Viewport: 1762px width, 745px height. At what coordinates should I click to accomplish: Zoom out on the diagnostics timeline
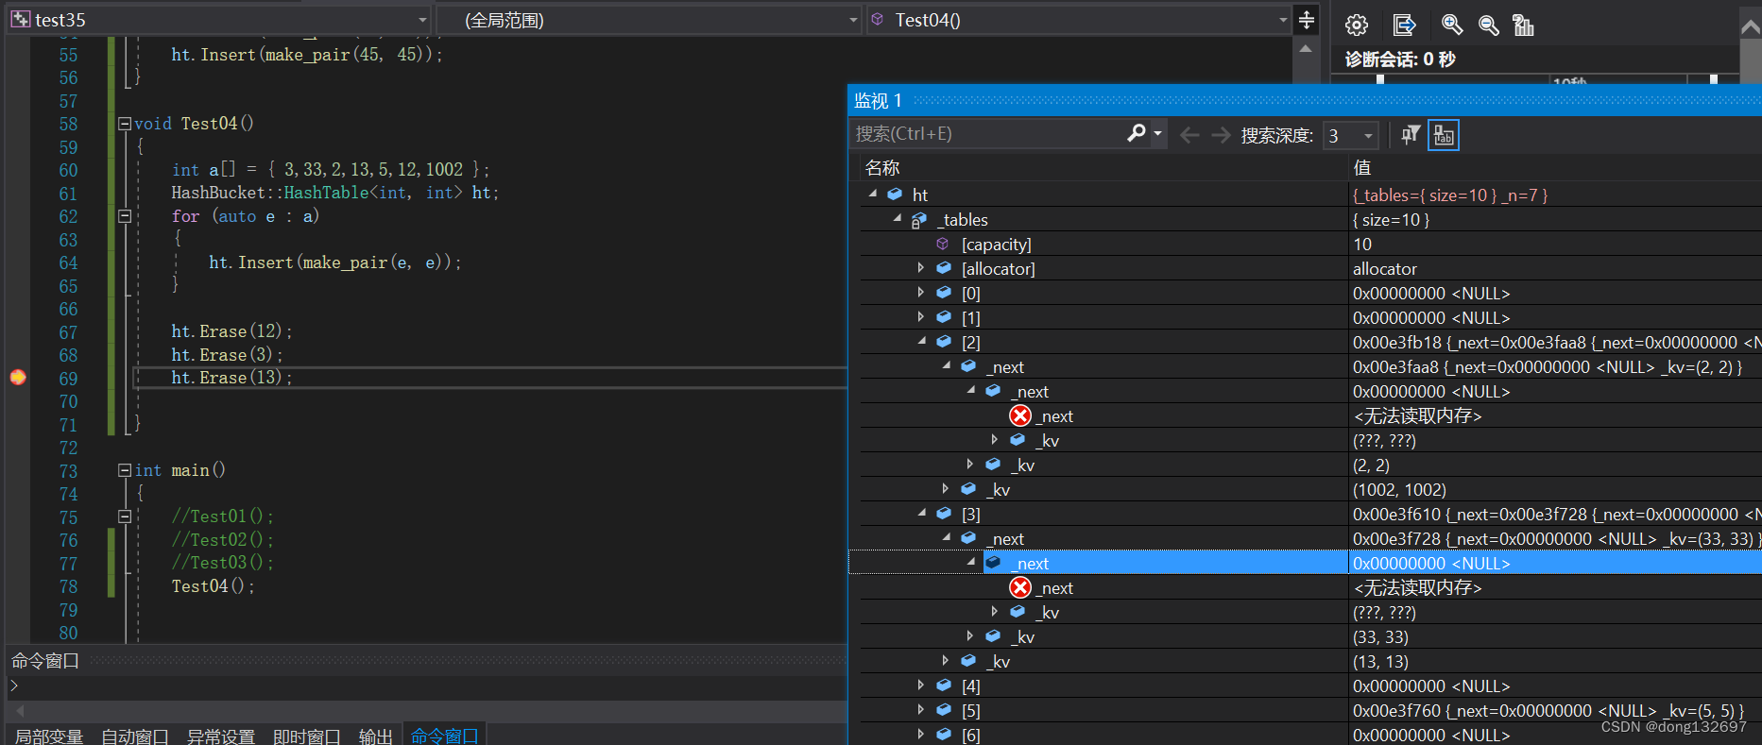tap(1489, 25)
